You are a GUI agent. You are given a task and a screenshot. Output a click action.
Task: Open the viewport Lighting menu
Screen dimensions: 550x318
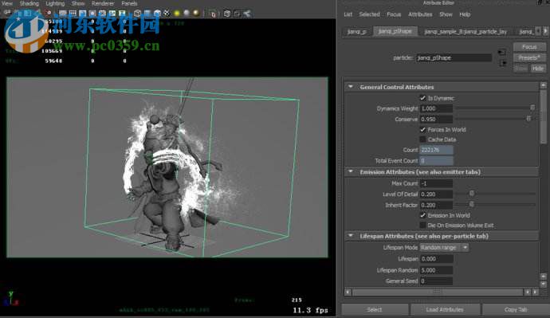point(55,3)
